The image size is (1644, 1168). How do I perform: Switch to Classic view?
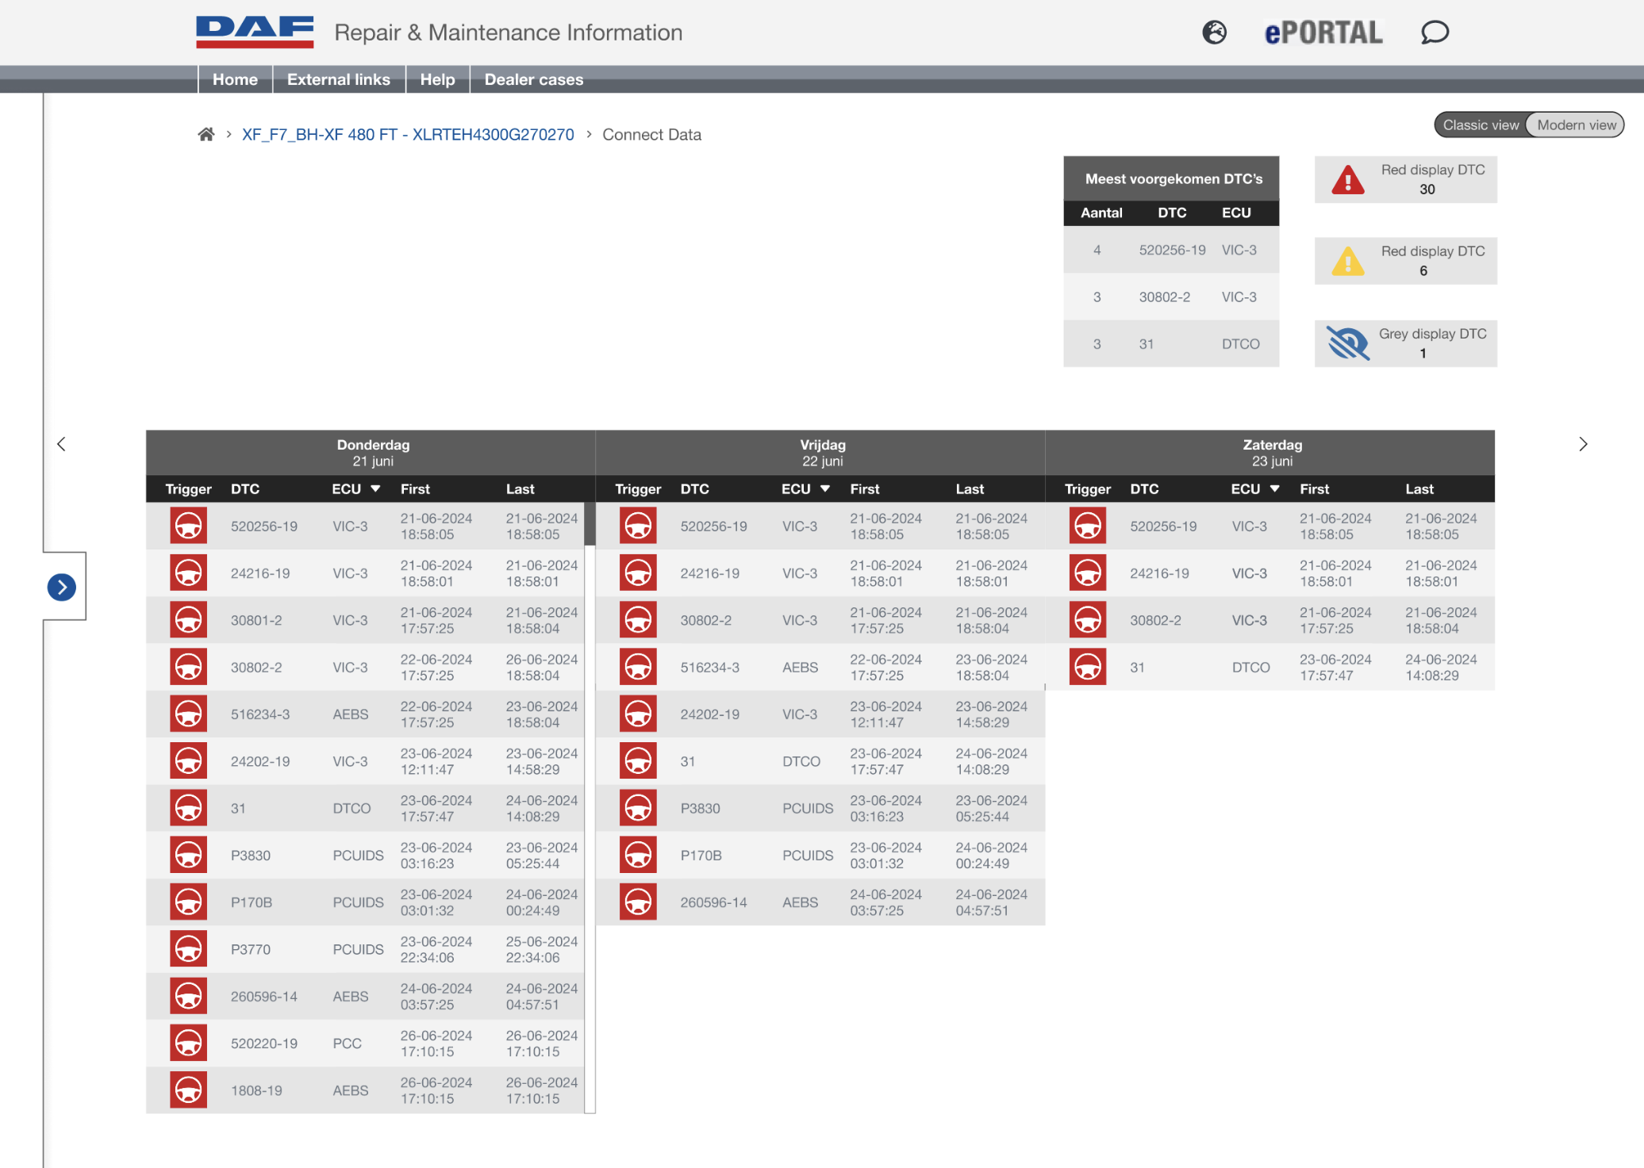pos(1480,125)
